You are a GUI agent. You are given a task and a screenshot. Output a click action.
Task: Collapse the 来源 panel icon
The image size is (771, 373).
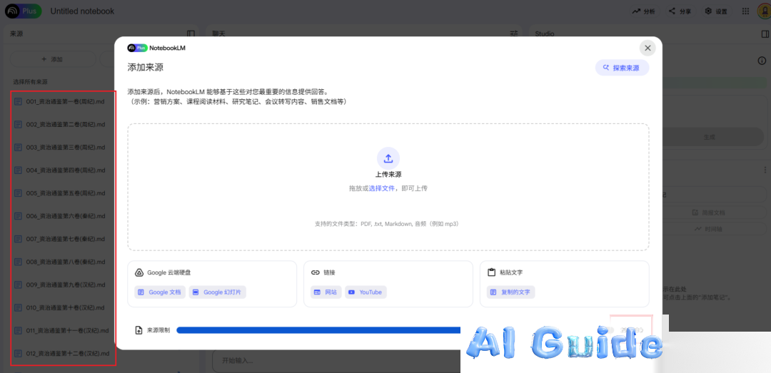click(x=191, y=34)
